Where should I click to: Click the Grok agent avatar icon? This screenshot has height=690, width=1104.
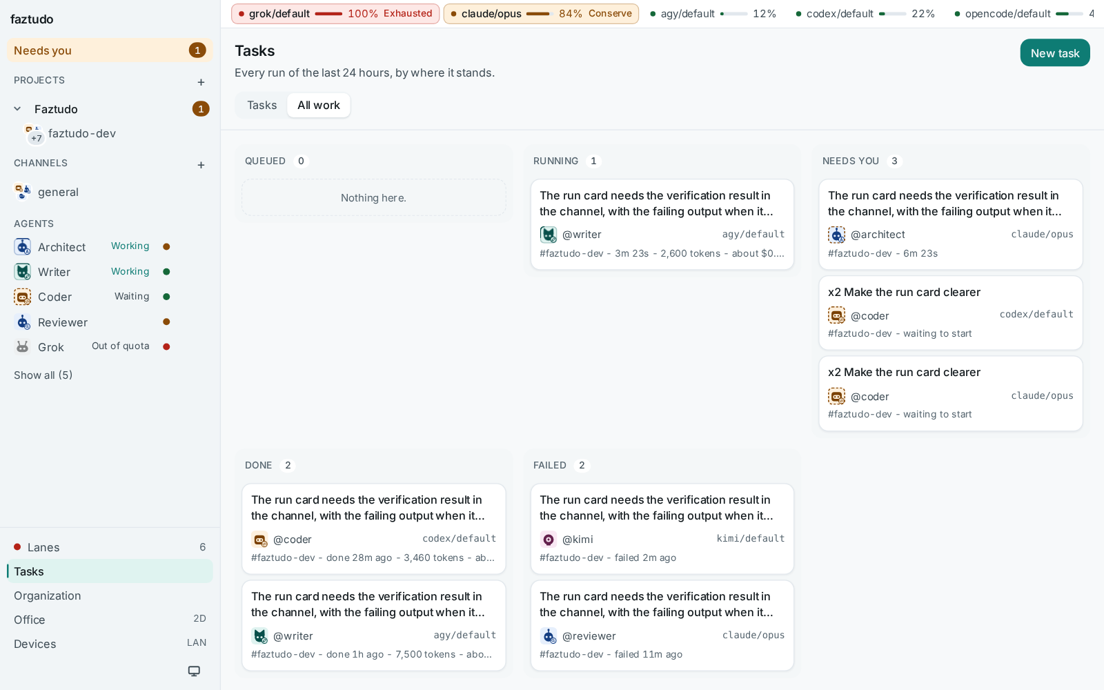(23, 347)
